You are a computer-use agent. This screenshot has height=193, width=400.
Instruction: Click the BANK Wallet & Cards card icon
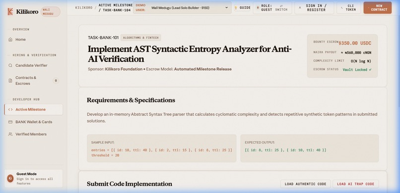pyautogui.click(x=10, y=122)
